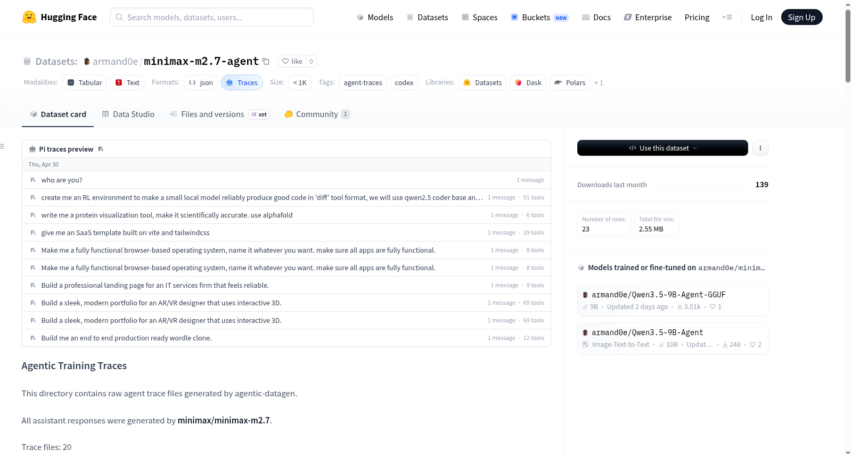Select the Text modality tag
The width and height of the screenshot is (852, 458).
127,82
